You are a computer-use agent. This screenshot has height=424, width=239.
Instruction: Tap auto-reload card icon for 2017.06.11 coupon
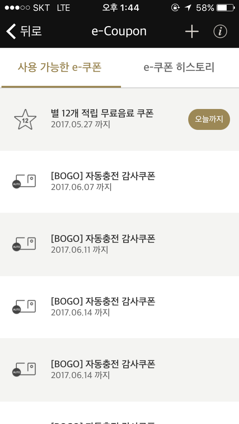click(x=24, y=244)
